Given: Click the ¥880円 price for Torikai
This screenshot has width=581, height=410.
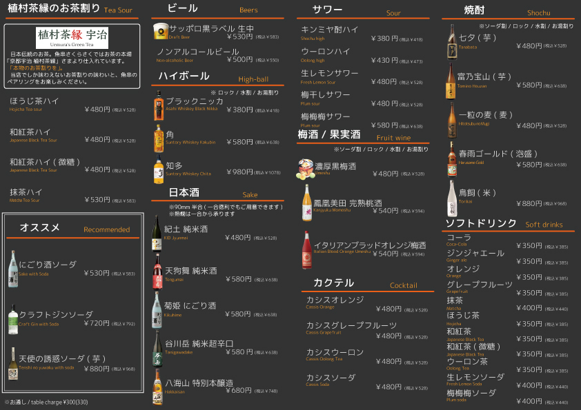Looking at the screenshot, I should (x=529, y=203).
